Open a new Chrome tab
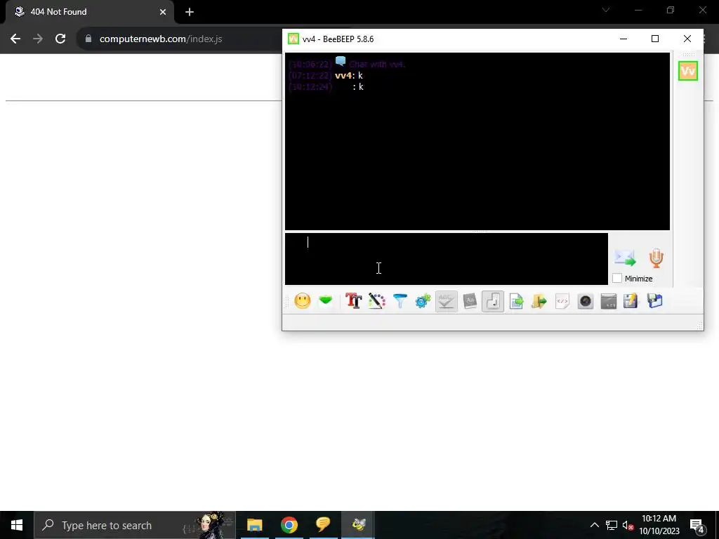The width and height of the screenshot is (719, 539). [190, 12]
